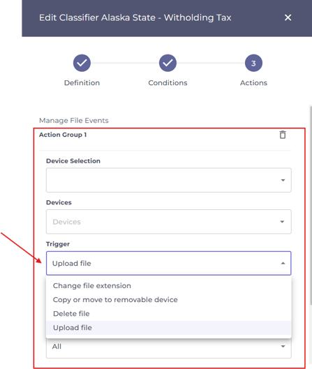Pick highlighted Upload file option
312x369 pixels.
pos(169,328)
